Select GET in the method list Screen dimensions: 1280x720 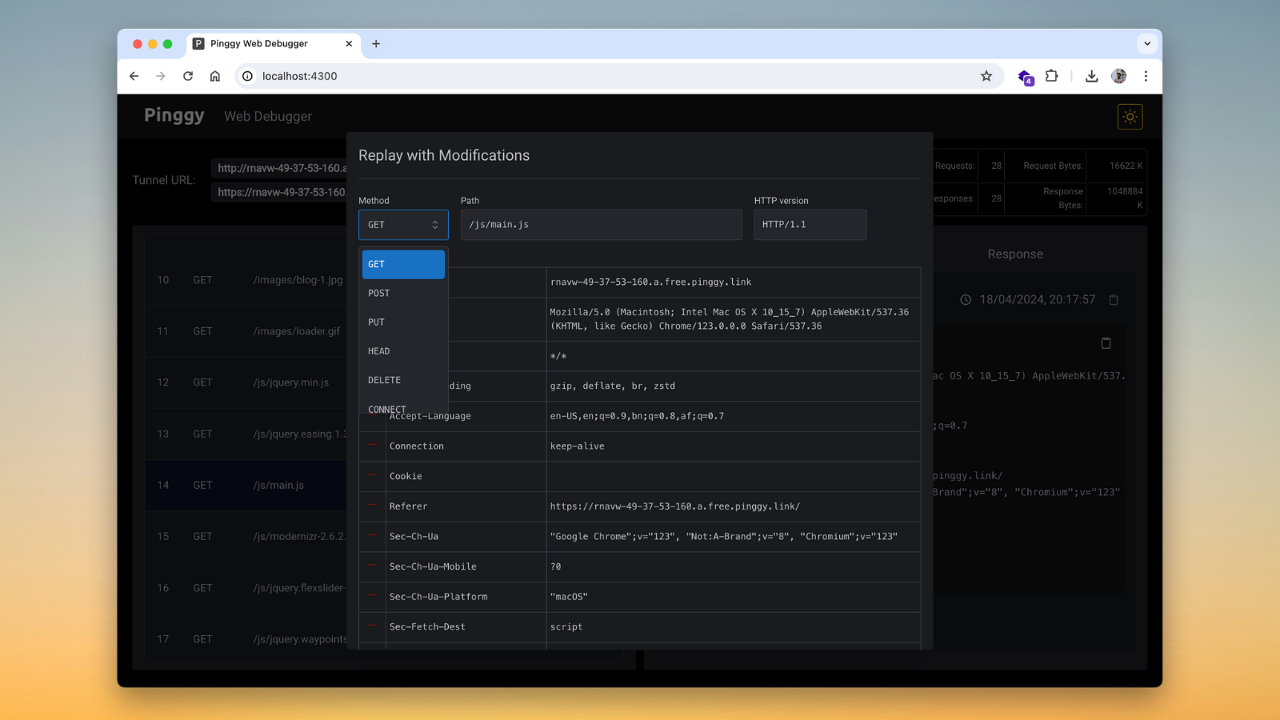point(403,265)
